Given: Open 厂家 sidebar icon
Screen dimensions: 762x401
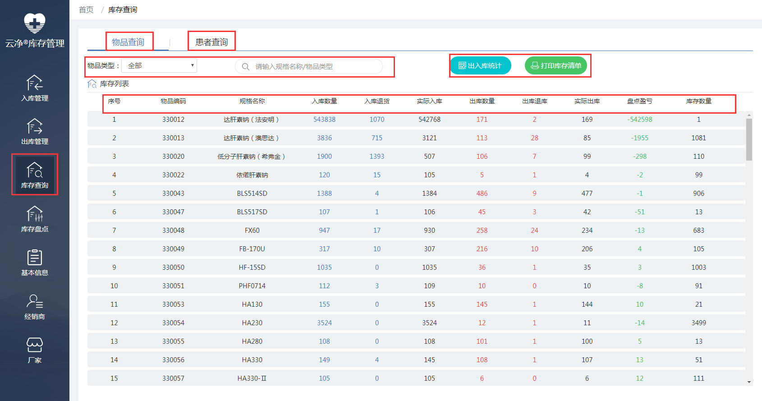Looking at the screenshot, I should 35,345.
